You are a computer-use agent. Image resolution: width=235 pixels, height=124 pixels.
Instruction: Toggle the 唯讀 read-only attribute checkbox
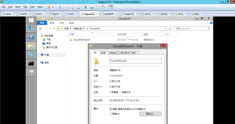111,109
